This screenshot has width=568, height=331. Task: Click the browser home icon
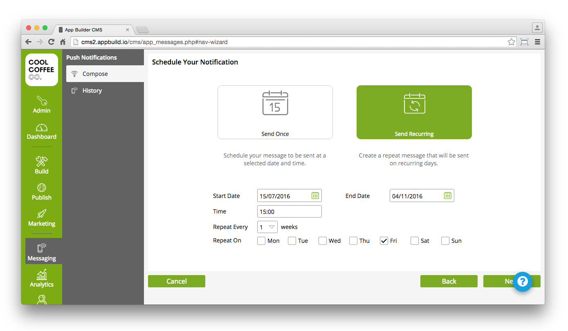(x=63, y=42)
